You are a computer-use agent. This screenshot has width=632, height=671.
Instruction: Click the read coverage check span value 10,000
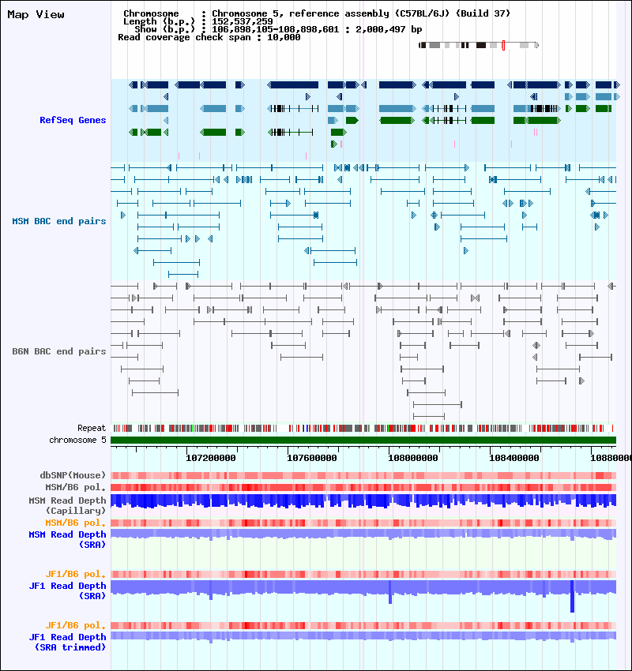click(284, 37)
